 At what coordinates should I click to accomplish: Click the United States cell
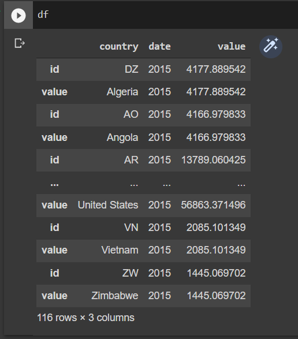108,205
